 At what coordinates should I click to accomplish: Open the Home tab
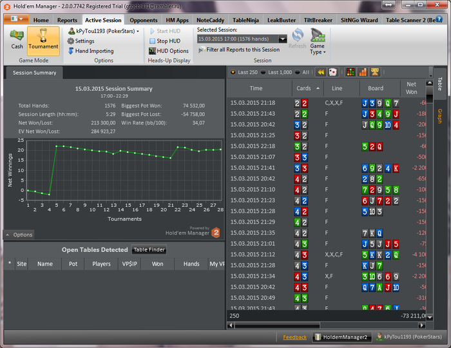click(41, 20)
